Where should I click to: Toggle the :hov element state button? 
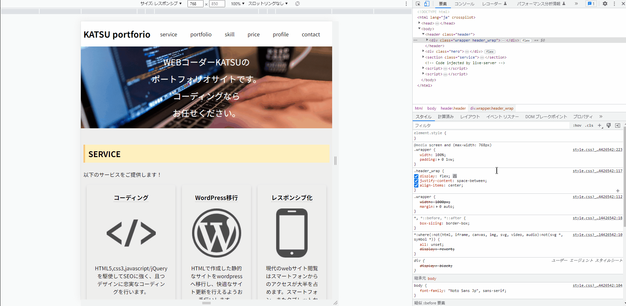[577, 125]
